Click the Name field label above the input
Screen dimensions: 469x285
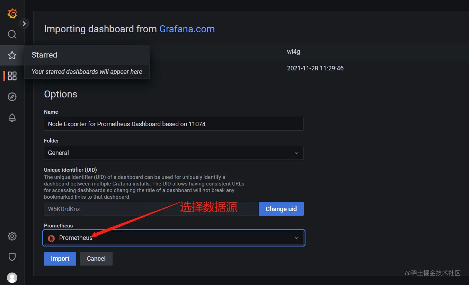point(51,112)
